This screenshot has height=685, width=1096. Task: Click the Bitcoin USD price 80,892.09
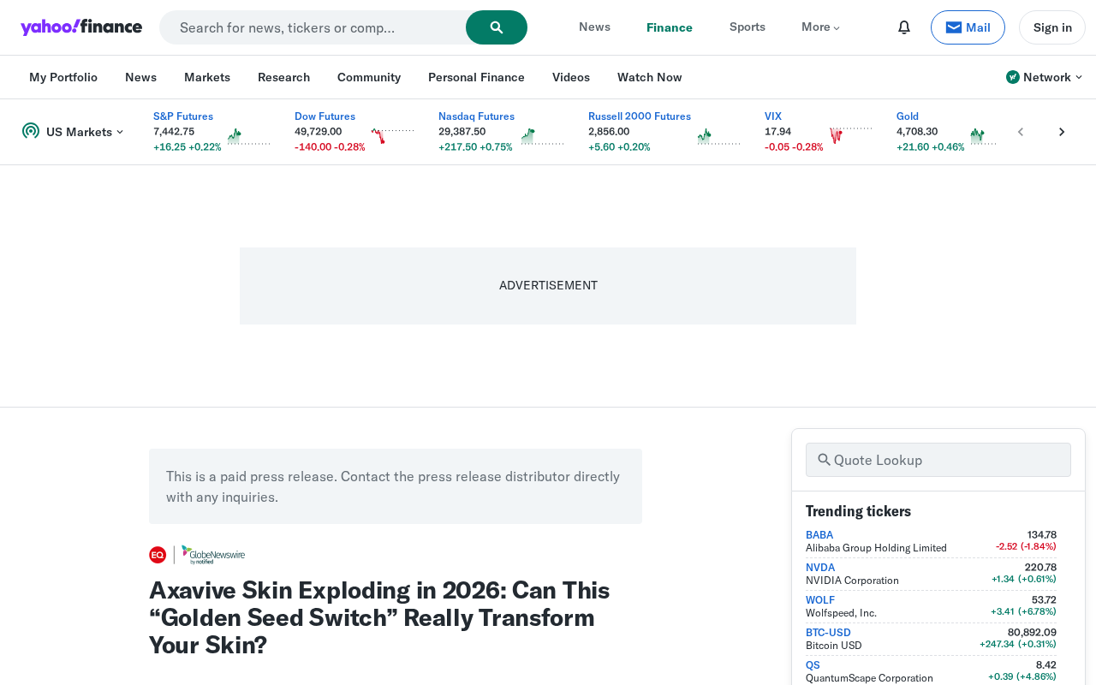[1032, 633]
